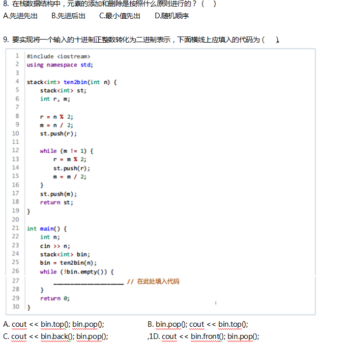Click the #include <iostream> code line
Screen dimensions: 349x343
(59, 56)
